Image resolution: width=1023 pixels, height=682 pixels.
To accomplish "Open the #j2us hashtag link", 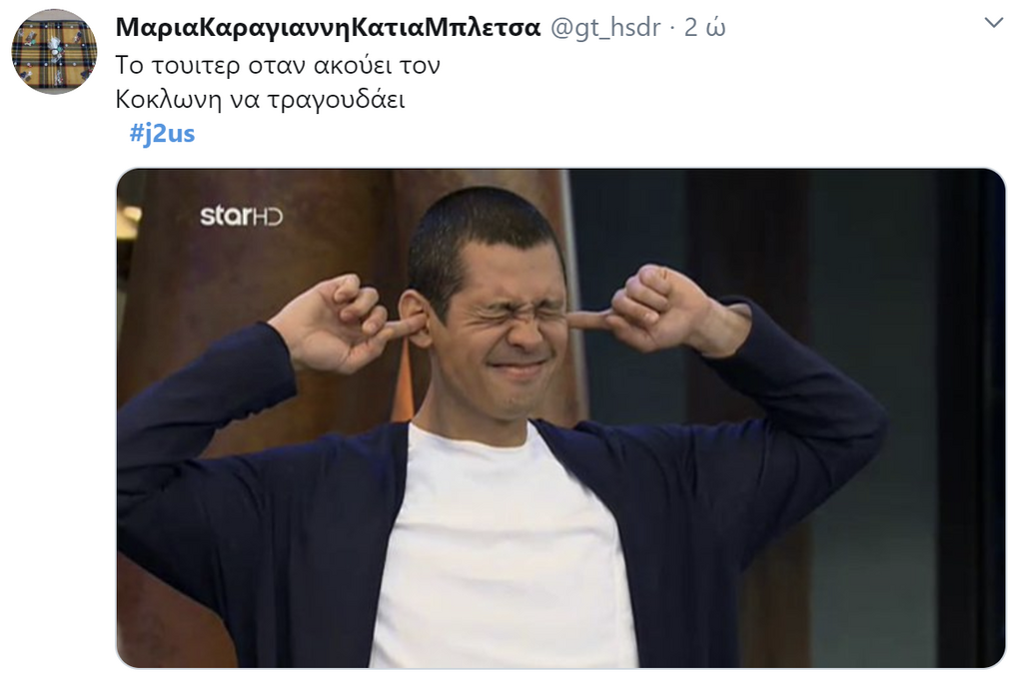I will [x=162, y=133].
